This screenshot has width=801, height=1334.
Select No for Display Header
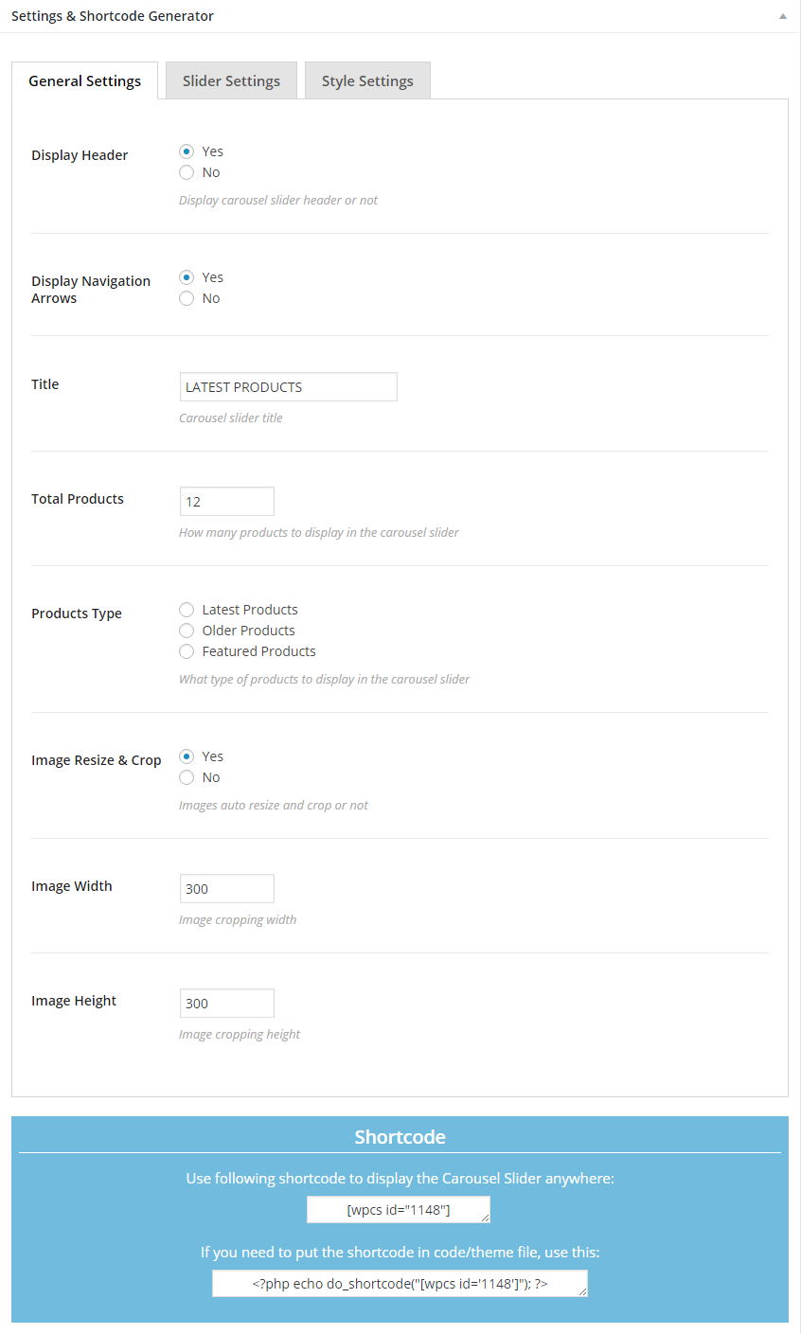[187, 172]
